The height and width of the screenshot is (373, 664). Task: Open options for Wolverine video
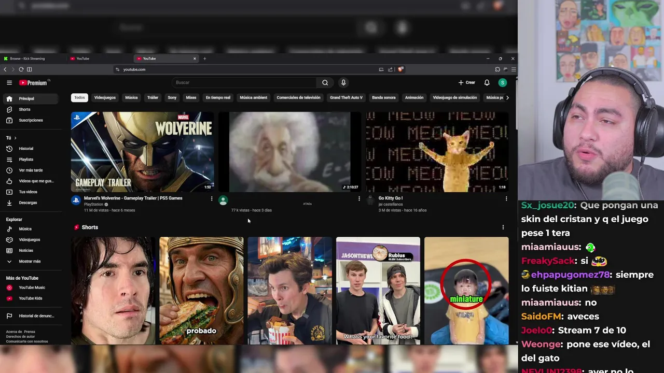tap(211, 198)
